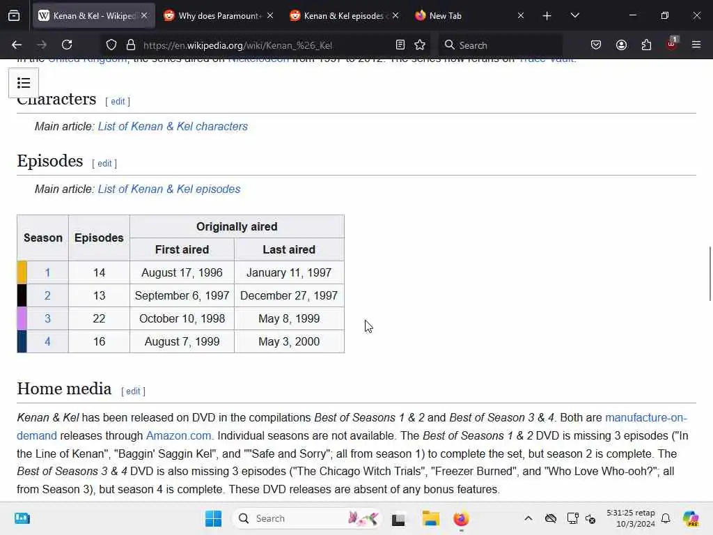Image resolution: width=713 pixels, height=535 pixels.
Task: Open the Amazon.com link
Action: (x=178, y=436)
